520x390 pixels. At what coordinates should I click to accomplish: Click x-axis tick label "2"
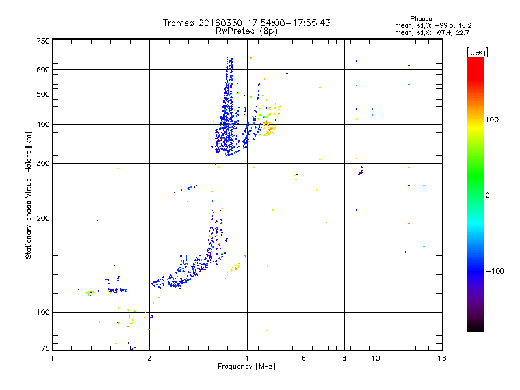pyautogui.click(x=149, y=358)
